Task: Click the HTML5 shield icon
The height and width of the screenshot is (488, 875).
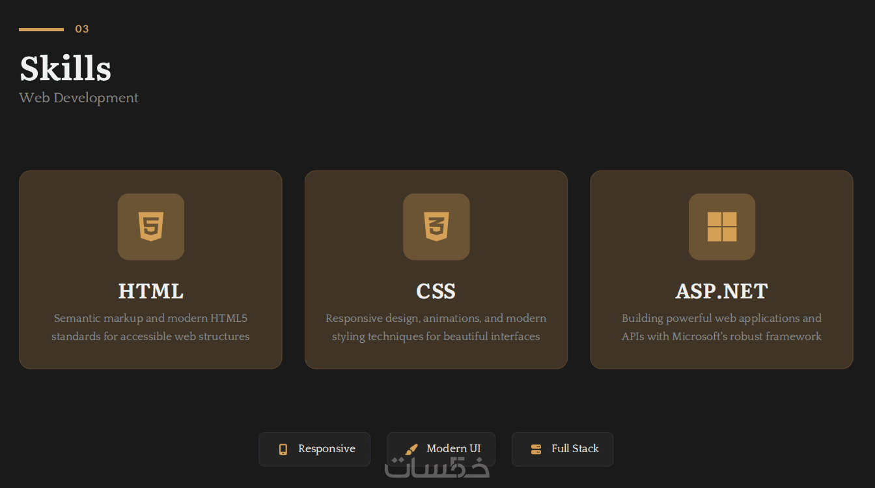Action: 150,227
